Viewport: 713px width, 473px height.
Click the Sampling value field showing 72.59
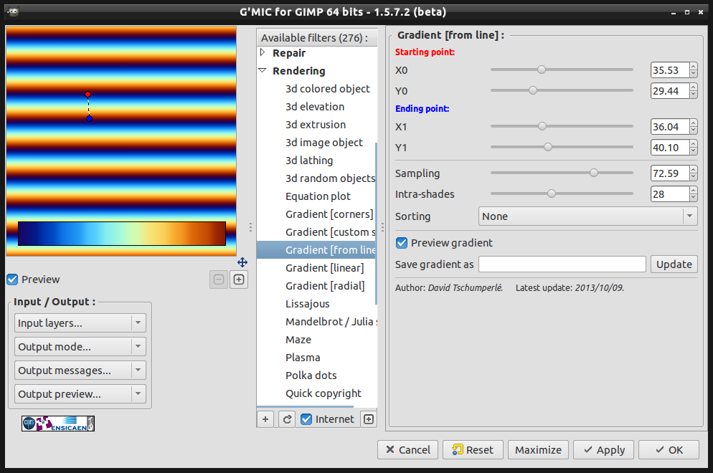(670, 173)
